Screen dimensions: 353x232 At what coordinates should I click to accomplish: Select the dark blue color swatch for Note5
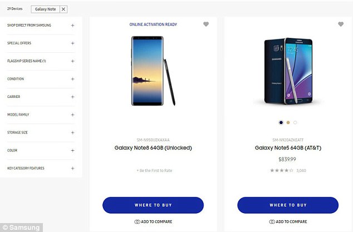click(281, 122)
